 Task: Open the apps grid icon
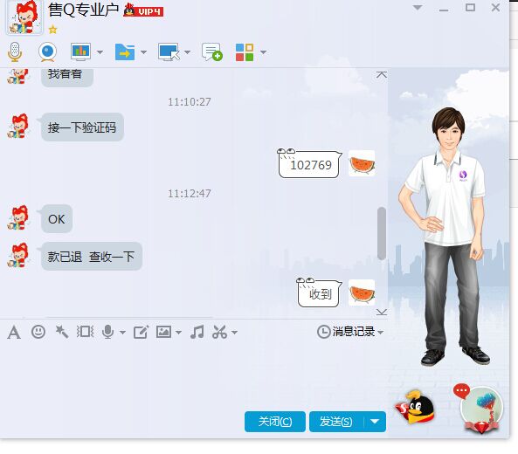click(x=245, y=52)
